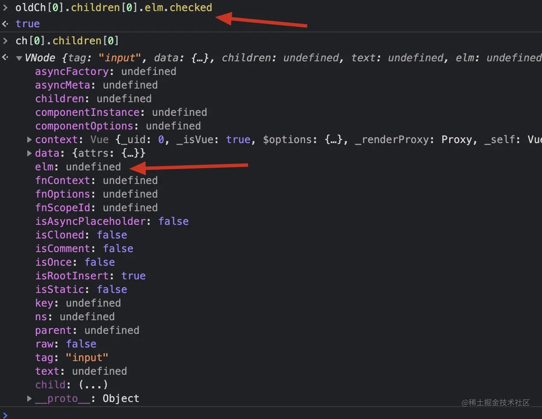Click the isRootInsert: true value

click(x=133, y=276)
